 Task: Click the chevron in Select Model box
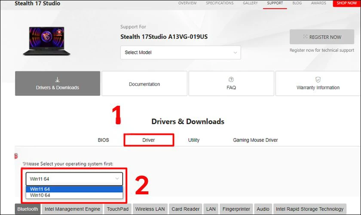(235, 53)
